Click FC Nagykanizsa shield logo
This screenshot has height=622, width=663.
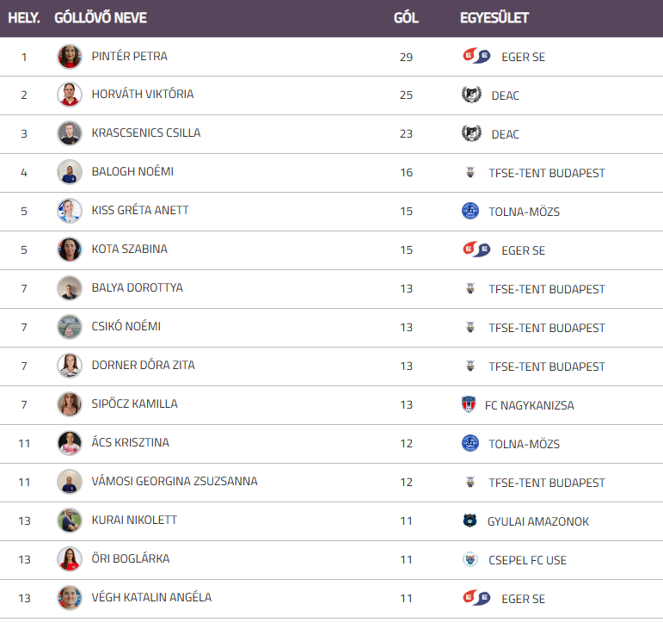point(469,404)
